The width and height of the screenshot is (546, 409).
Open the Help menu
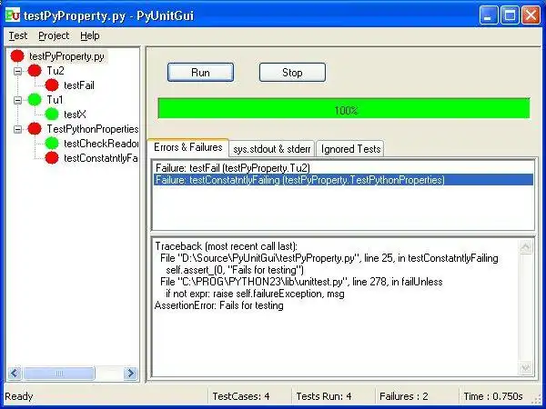pos(90,35)
